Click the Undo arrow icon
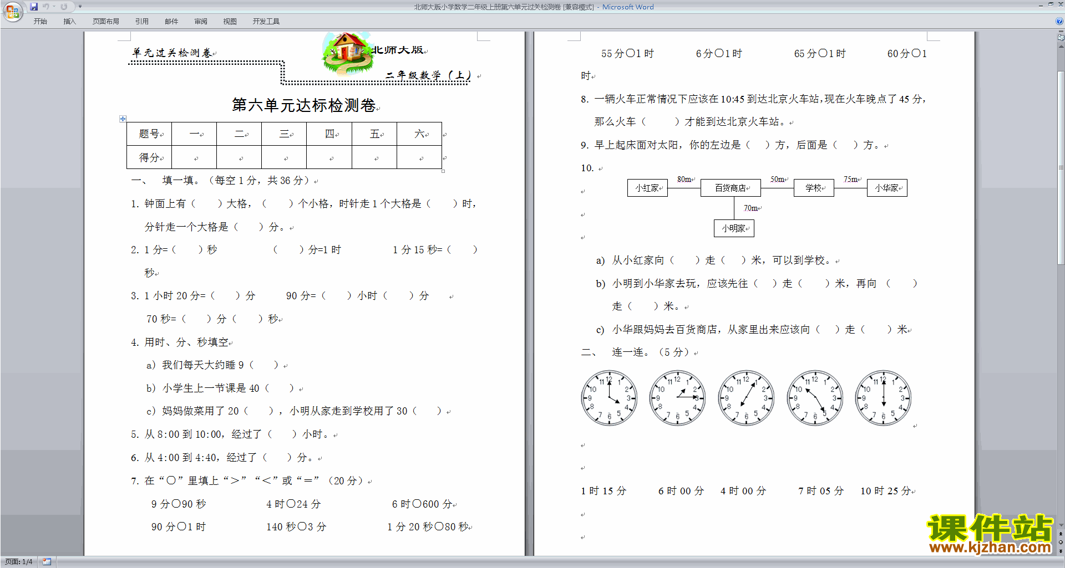This screenshot has width=1065, height=568. pyautogui.click(x=45, y=7)
